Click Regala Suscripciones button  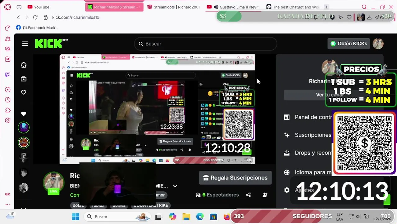(235, 178)
